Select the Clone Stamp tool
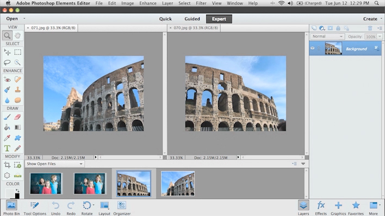 coord(17,90)
